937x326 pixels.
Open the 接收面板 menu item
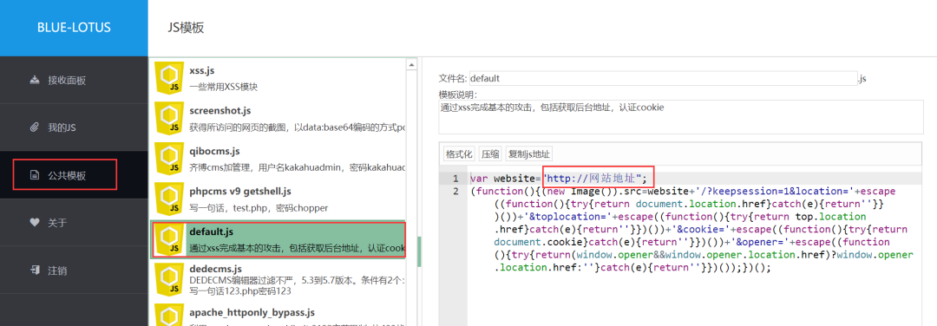[x=74, y=80]
